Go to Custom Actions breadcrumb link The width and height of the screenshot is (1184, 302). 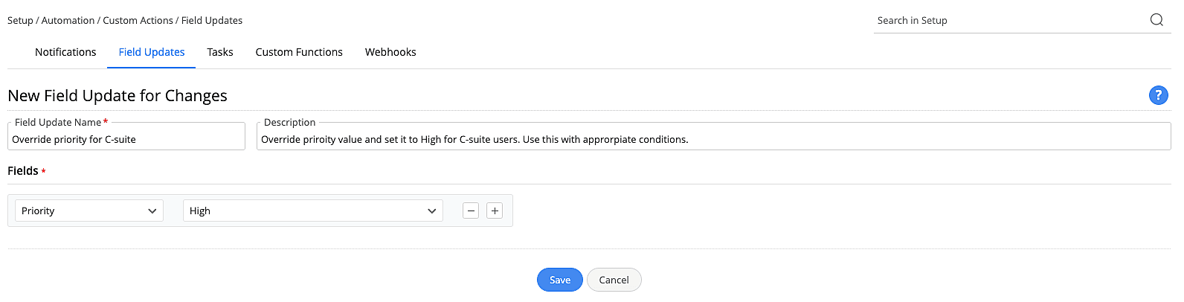[138, 20]
